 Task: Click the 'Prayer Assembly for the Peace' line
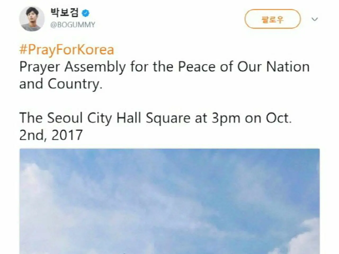tap(164, 67)
